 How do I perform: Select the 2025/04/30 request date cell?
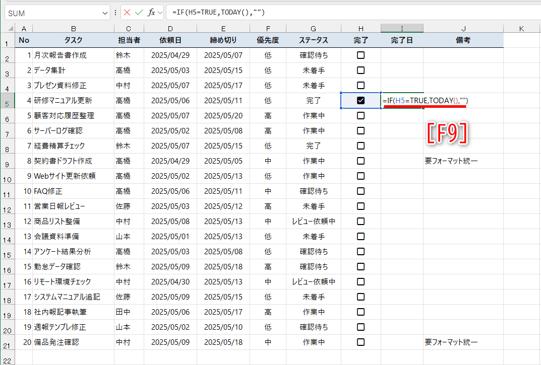coord(170,281)
